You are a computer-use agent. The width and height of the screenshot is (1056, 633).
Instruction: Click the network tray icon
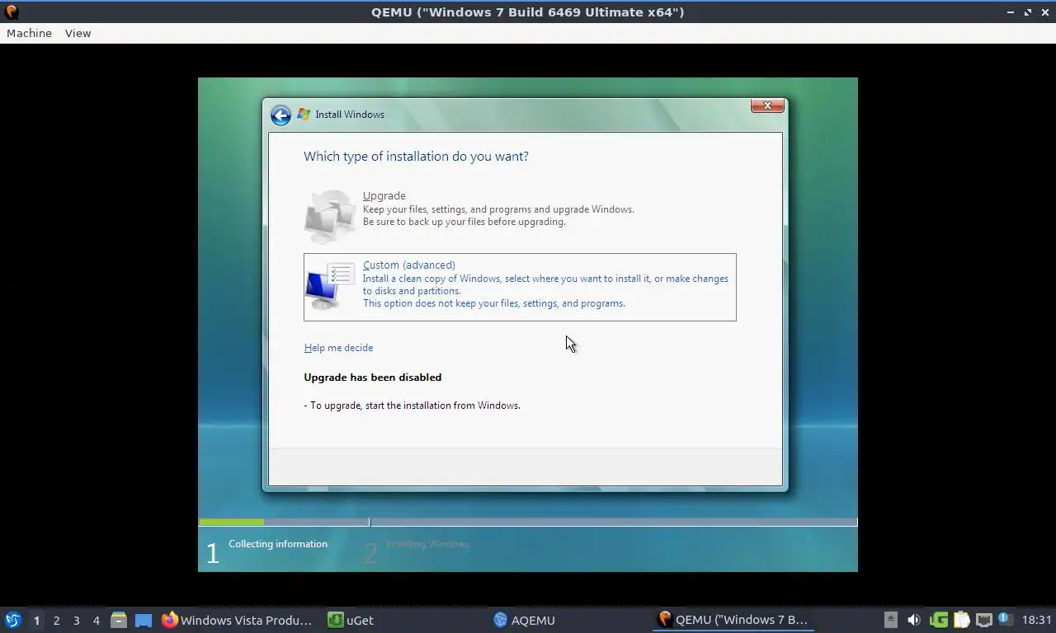click(x=983, y=620)
